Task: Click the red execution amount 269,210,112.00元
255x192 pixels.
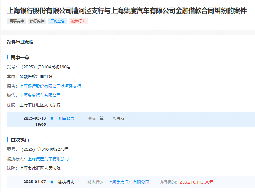Action: click(x=196, y=182)
